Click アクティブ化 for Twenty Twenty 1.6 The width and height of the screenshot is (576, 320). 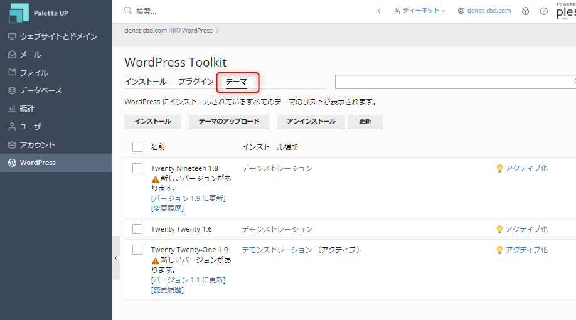click(526, 229)
